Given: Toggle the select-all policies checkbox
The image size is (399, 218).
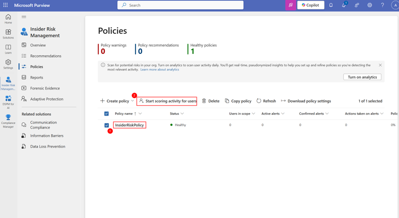Looking at the screenshot, I should point(107,114).
